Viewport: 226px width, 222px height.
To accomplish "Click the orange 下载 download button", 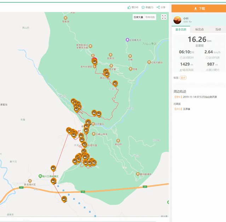I will tap(199, 8).
